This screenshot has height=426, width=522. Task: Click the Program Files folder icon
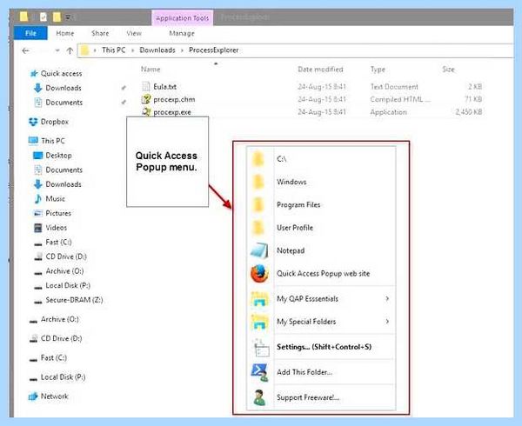[x=258, y=204]
